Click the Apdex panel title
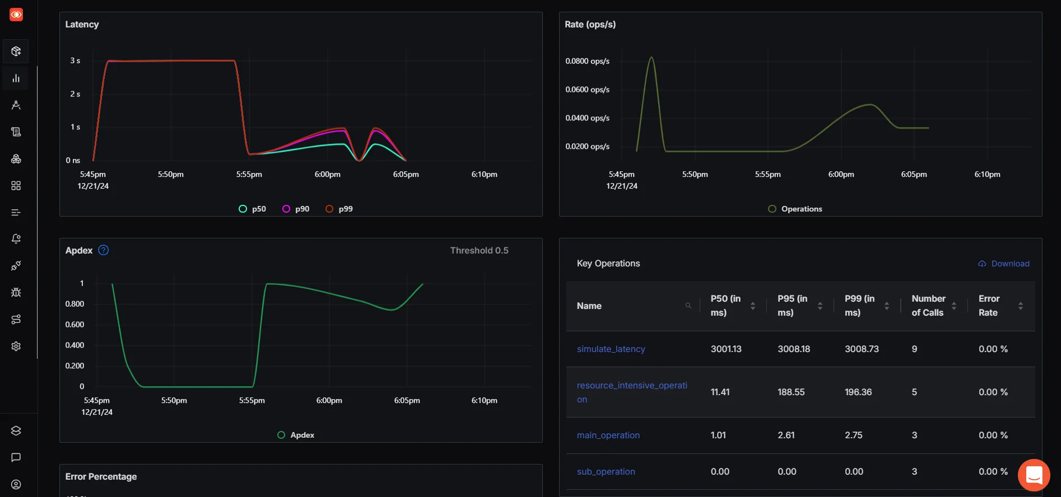Viewport: 1061px width, 497px height. pyautogui.click(x=78, y=250)
